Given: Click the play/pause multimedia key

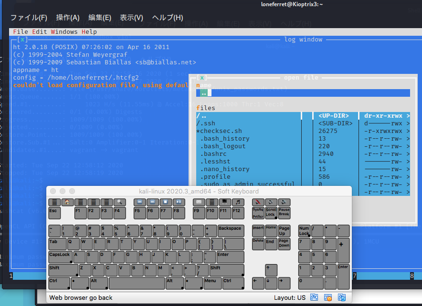Looking at the screenshot, I should (179, 202).
